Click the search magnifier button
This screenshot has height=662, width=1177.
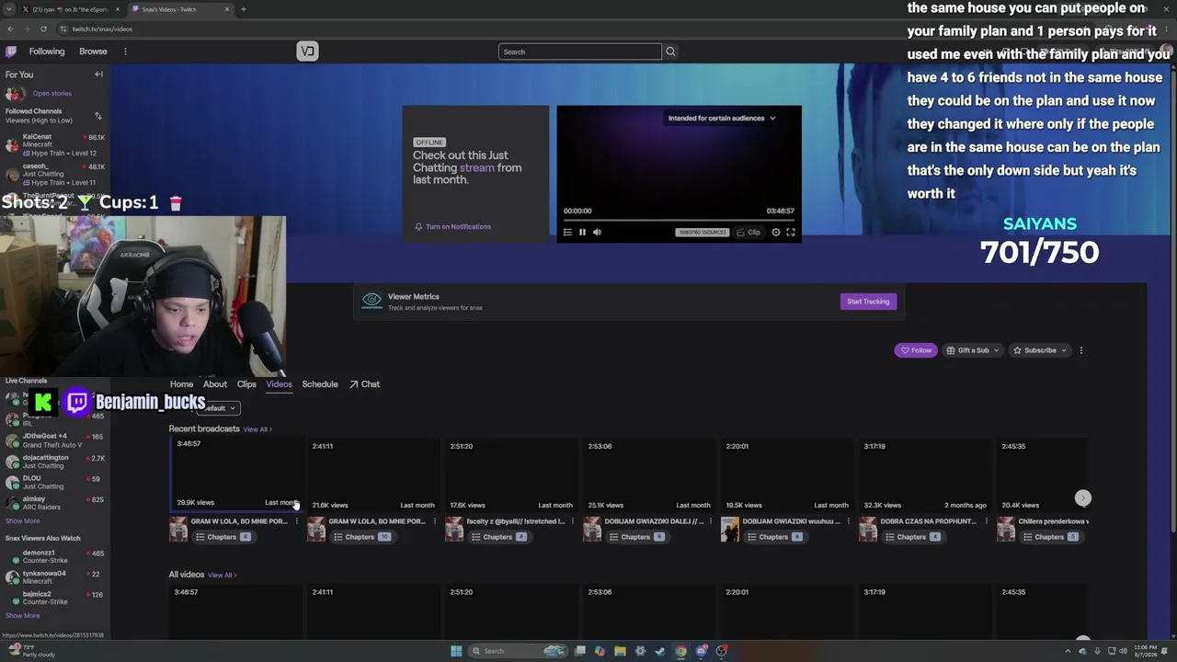pyautogui.click(x=670, y=51)
